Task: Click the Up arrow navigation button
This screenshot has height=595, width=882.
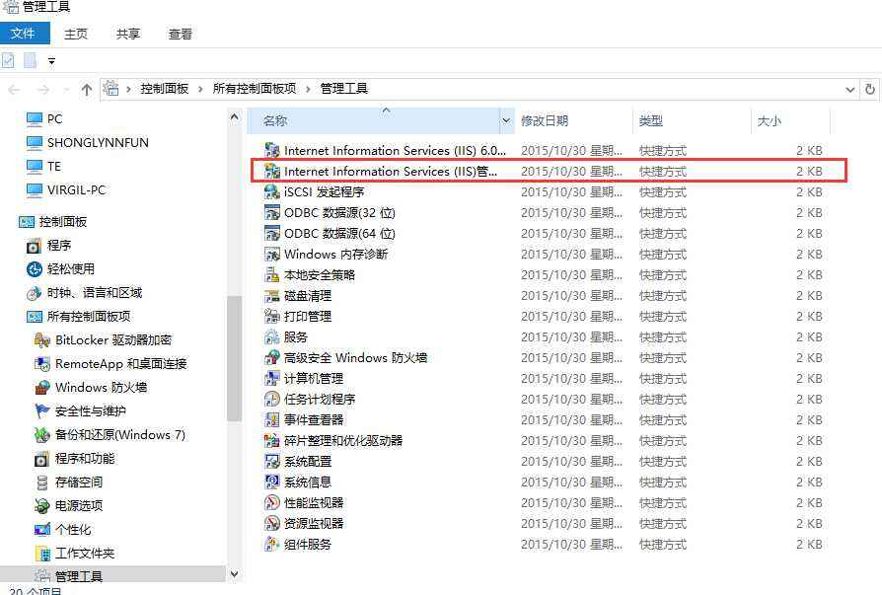Action: tap(87, 90)
